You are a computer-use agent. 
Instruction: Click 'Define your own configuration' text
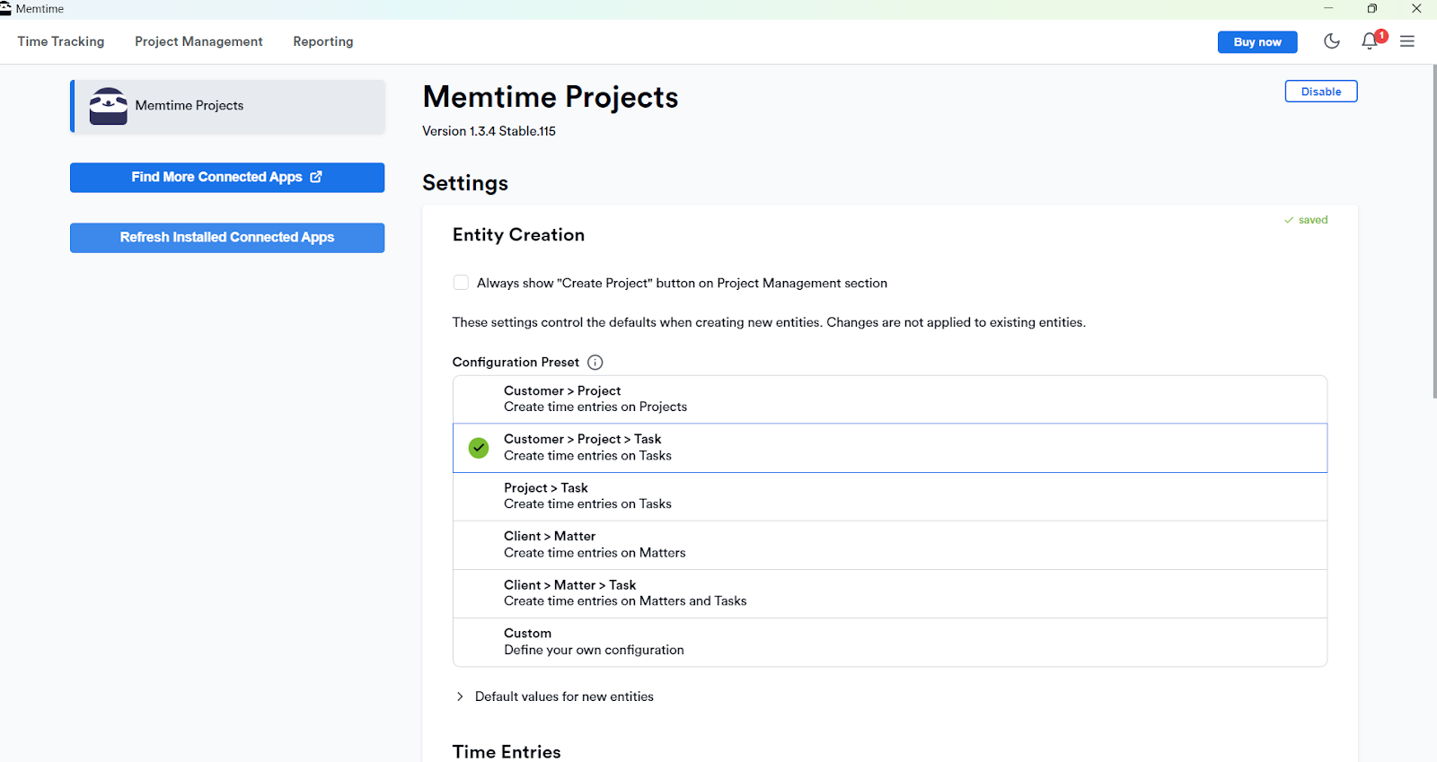[594, 650]
